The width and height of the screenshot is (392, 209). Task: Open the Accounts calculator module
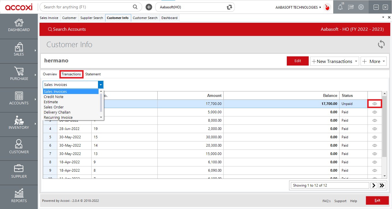[x=19, y=98]
